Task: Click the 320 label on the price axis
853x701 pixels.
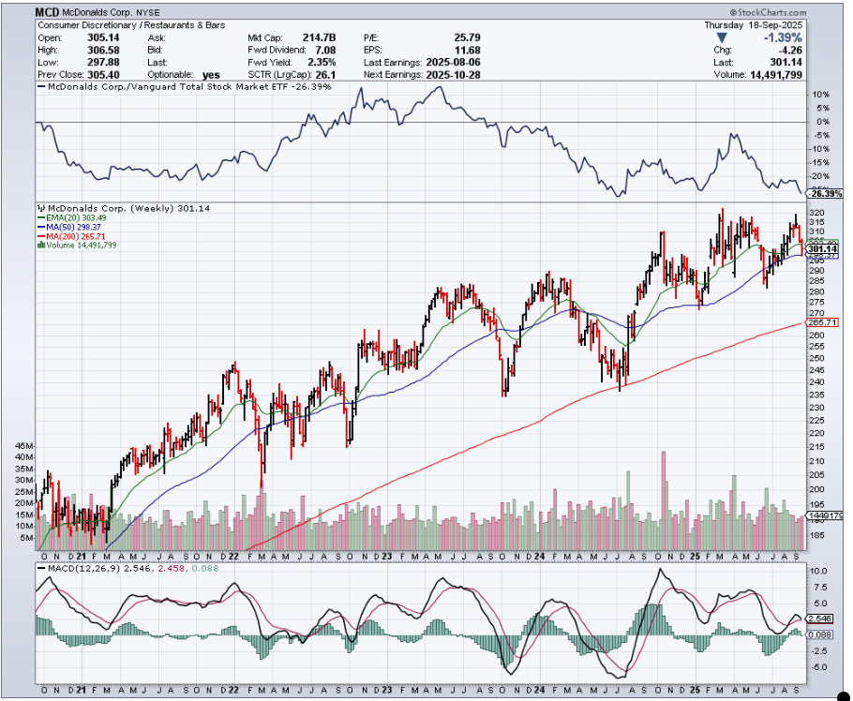Action: point(816,213)
